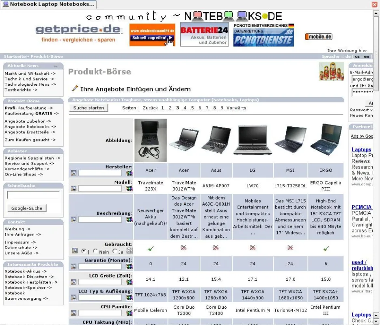Open Markt und Wirtschaft news link

click(30, 73)
